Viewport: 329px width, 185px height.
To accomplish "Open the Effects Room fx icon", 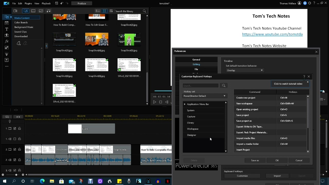I will [x=7, y=41].
